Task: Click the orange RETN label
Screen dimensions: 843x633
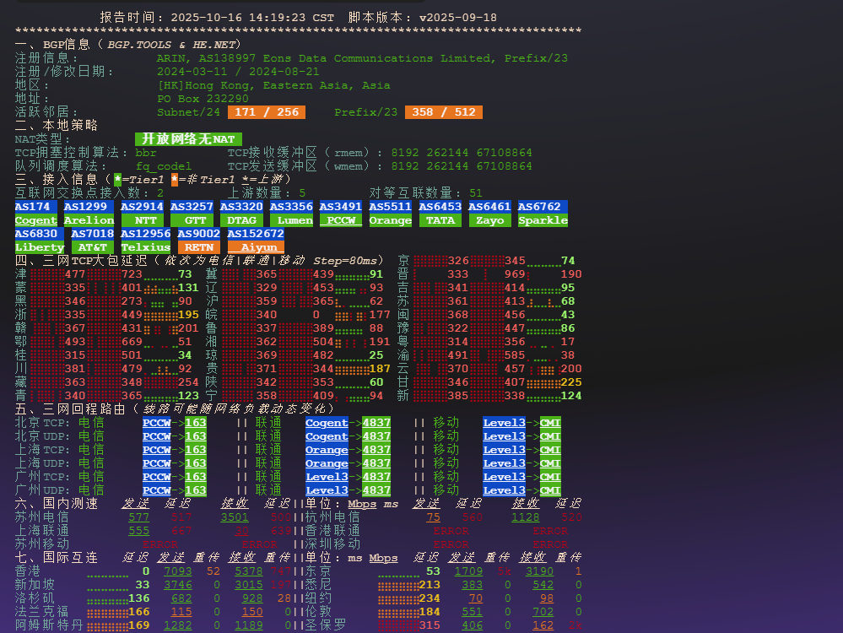Action: pos(198,247)
